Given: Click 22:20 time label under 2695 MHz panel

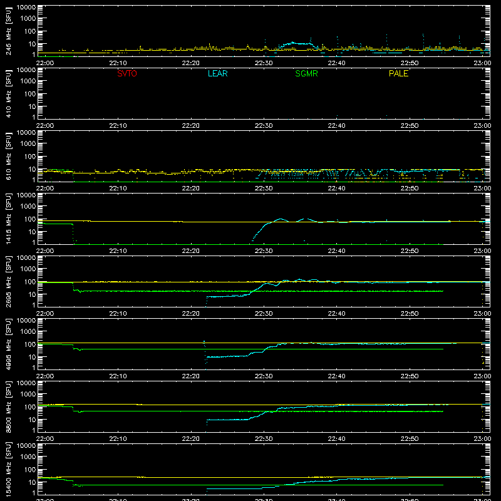Looking at the screenshot, I should coord(191,314).
